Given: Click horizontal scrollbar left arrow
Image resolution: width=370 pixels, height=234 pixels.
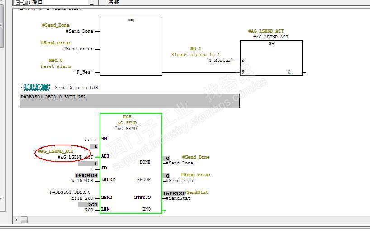Looking at the screenshot, I should 16,220.
